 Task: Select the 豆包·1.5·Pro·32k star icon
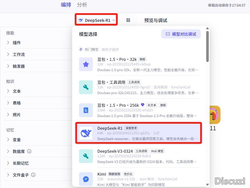point(86,64)
